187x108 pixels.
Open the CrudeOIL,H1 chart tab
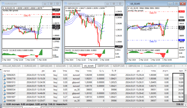[x=150, y=66]
